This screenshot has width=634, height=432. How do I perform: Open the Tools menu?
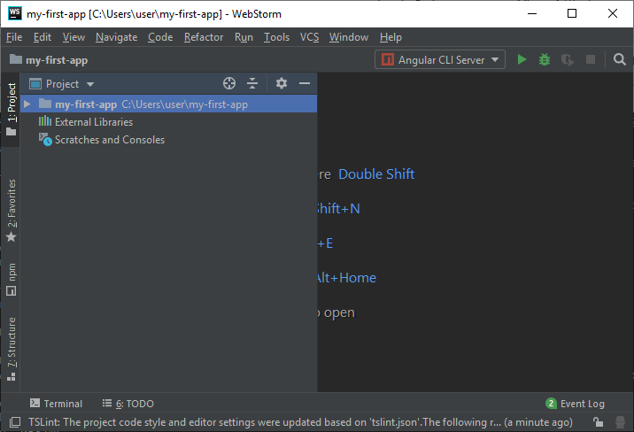click(276, 37)
